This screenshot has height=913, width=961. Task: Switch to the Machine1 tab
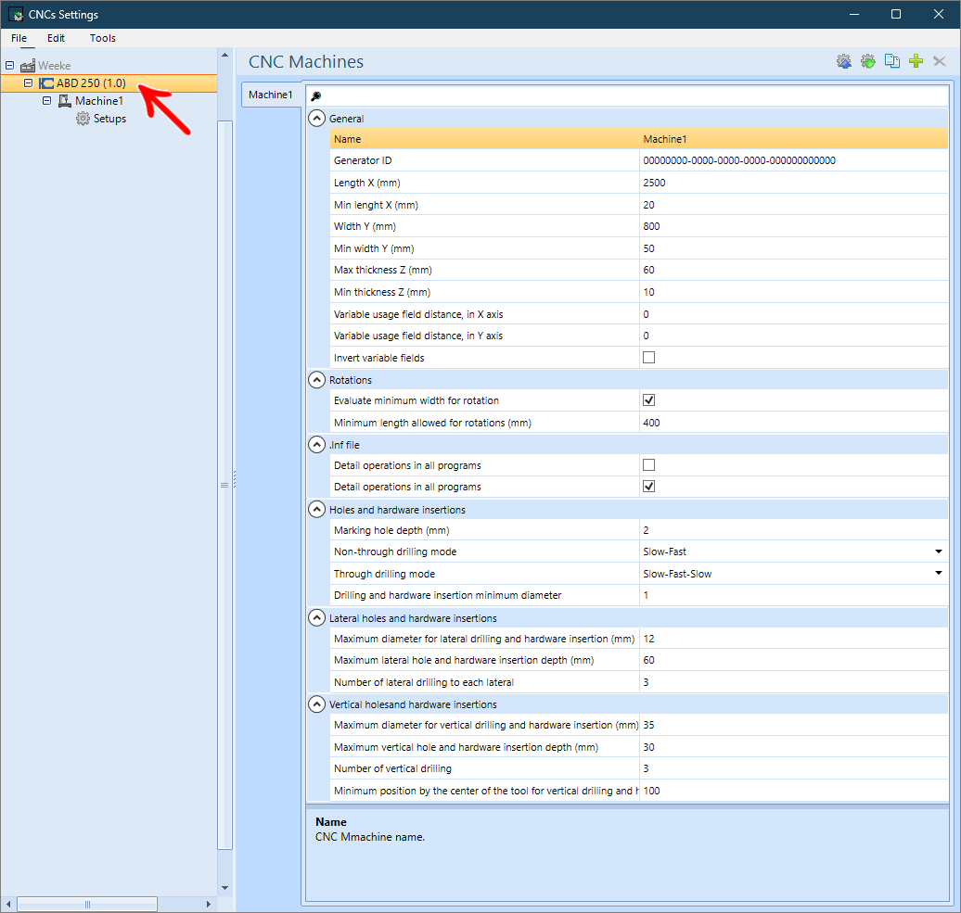[271, 95]
